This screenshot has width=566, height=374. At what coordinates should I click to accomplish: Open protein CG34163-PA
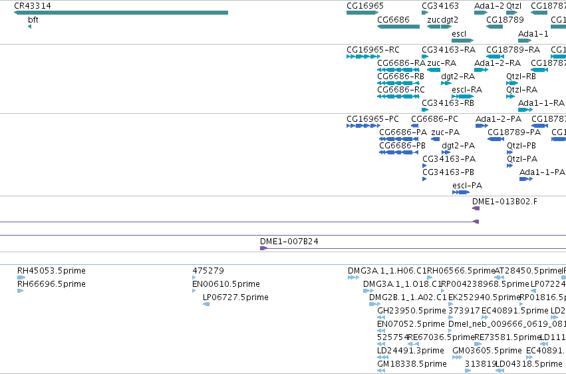click(x=449, y=159)
